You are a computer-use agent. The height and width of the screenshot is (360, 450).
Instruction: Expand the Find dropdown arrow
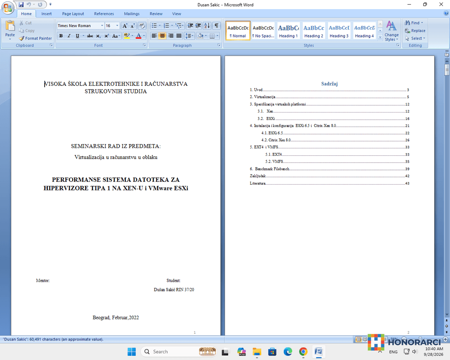click(x=422, y=22)
